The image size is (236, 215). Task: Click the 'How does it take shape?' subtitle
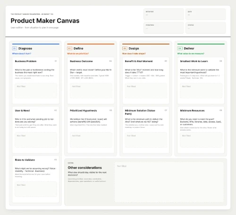point(134,54)
